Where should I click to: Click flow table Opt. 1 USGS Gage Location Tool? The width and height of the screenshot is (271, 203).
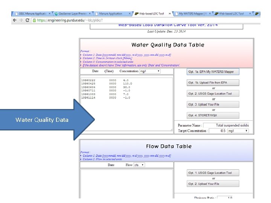(x=213, y=173)
